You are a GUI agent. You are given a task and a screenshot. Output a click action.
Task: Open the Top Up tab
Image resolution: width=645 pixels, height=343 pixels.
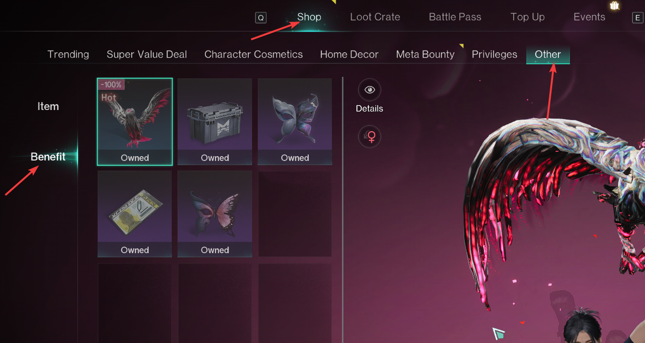click(528, 17)
